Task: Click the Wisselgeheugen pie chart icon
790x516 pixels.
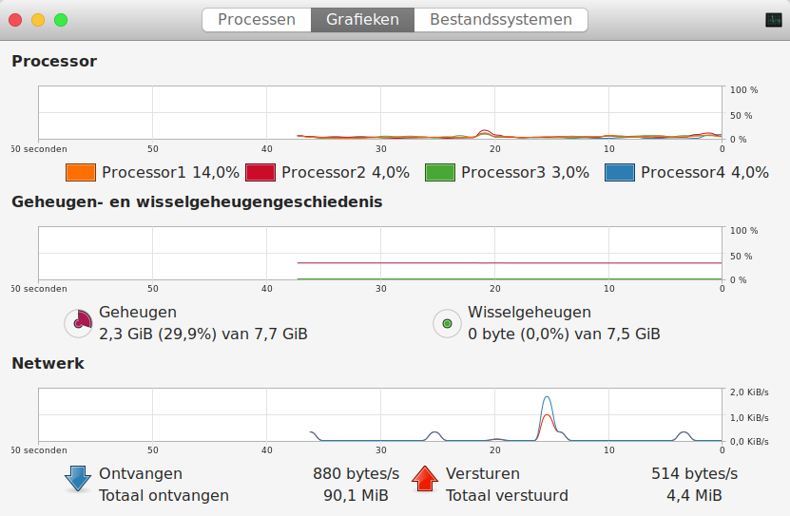Action: click(x=447, y=323)
